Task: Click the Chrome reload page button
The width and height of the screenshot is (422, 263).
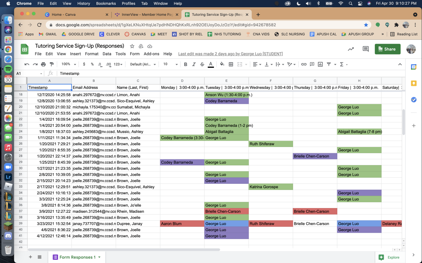Action: pyautogui.click(x=39, y=25)
